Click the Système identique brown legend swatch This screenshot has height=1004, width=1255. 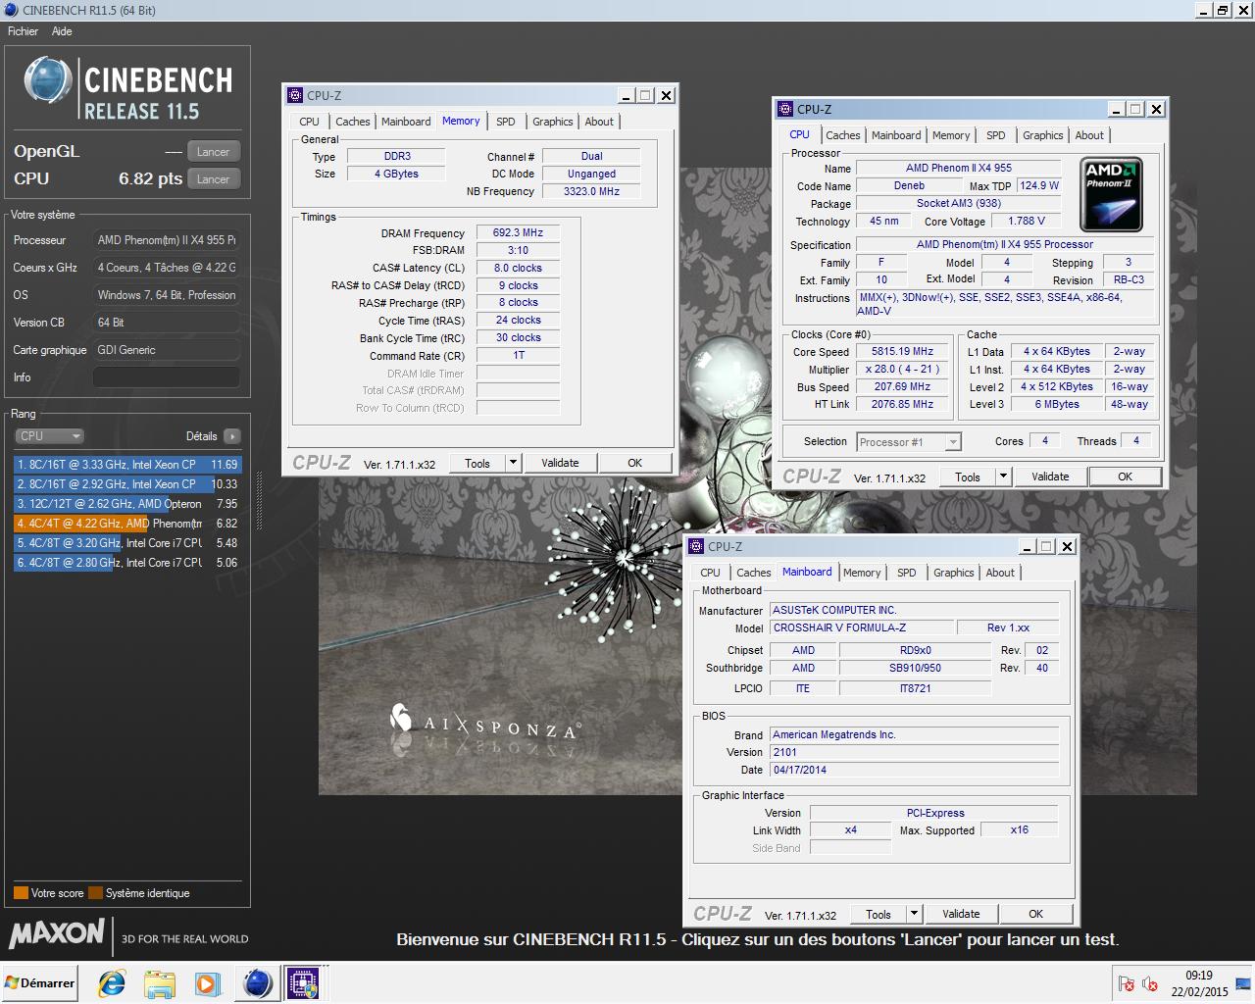(95, 893)
